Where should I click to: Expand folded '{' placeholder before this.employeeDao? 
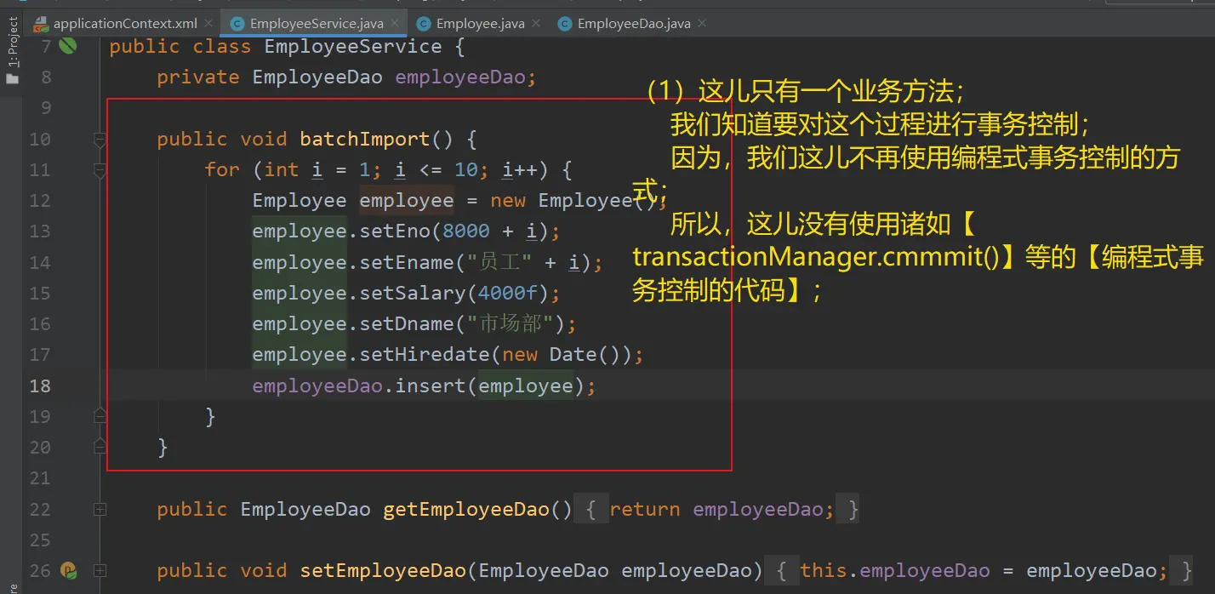(784, 571)
